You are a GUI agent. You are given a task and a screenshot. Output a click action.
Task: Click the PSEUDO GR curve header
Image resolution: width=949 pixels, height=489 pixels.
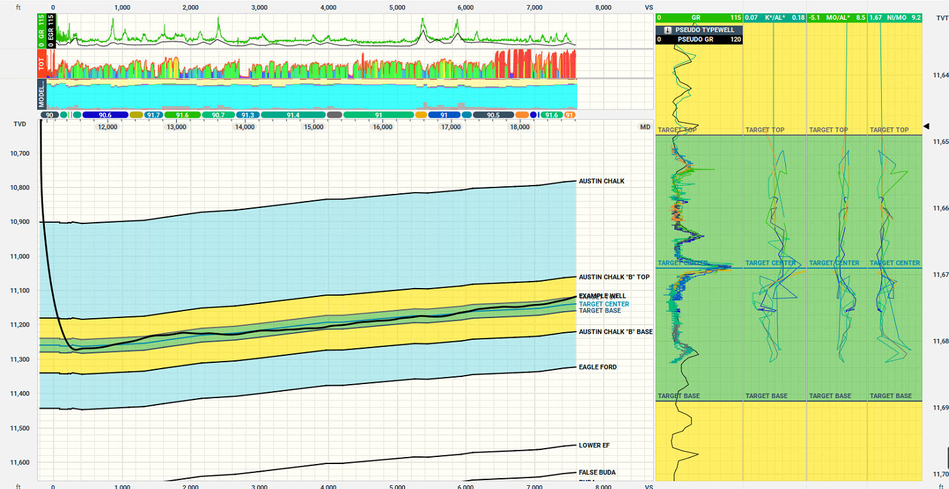click(699, 40)
